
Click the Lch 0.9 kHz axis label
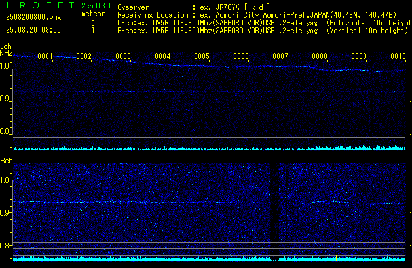pyautogui.click(x=5, y=99)
